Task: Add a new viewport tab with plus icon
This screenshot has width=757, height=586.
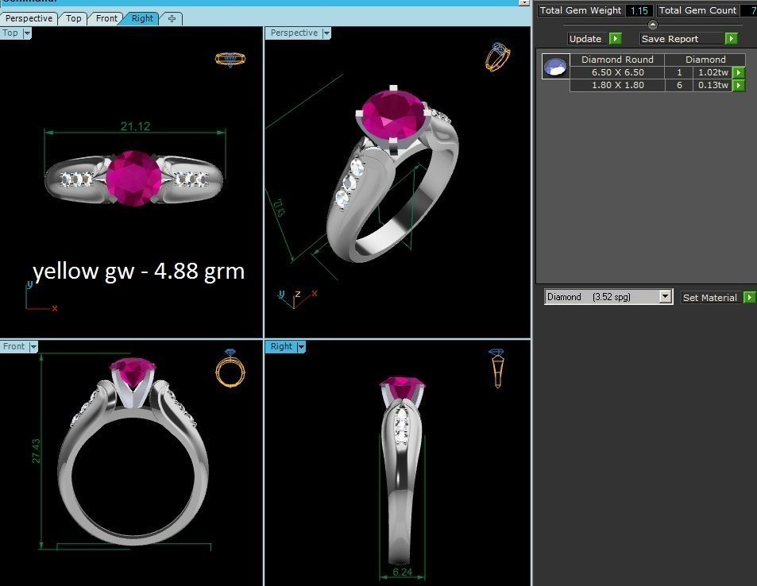Action: tap(172, 18)
